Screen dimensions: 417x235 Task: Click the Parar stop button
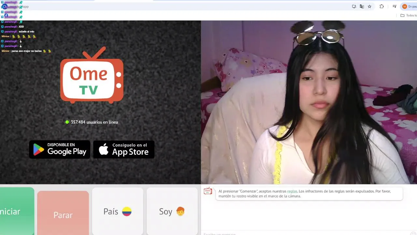tap(63, 213)
